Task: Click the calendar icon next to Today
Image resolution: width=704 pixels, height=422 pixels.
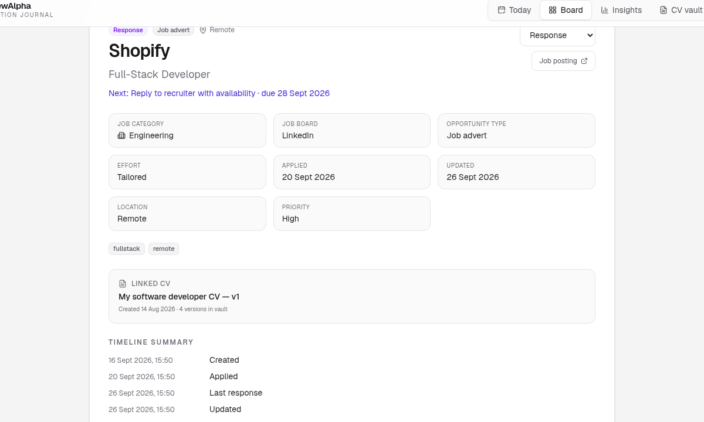Action: (x=502, y=10)
